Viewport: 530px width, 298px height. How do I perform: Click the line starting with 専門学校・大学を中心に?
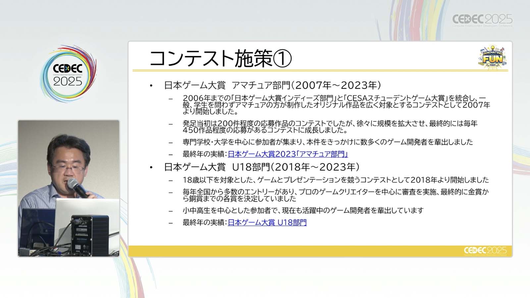327,142
